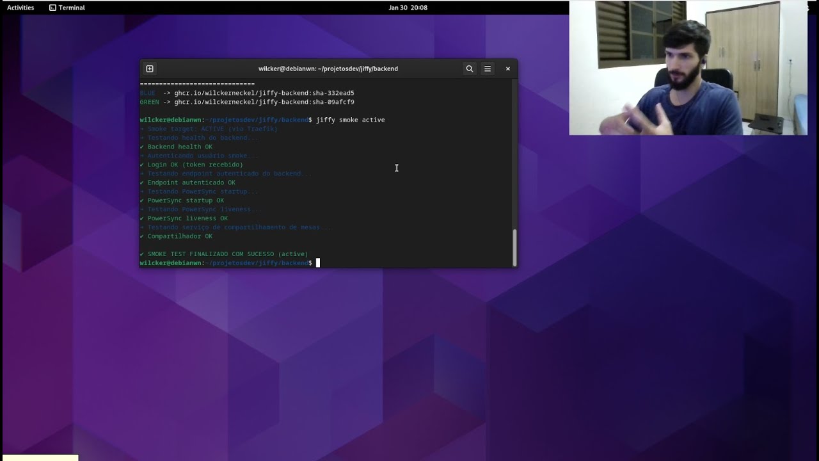This screenshot has width=819, height=461.
Task: Click the 'PowerSync startup OK' line
Action: click(182, 200)
